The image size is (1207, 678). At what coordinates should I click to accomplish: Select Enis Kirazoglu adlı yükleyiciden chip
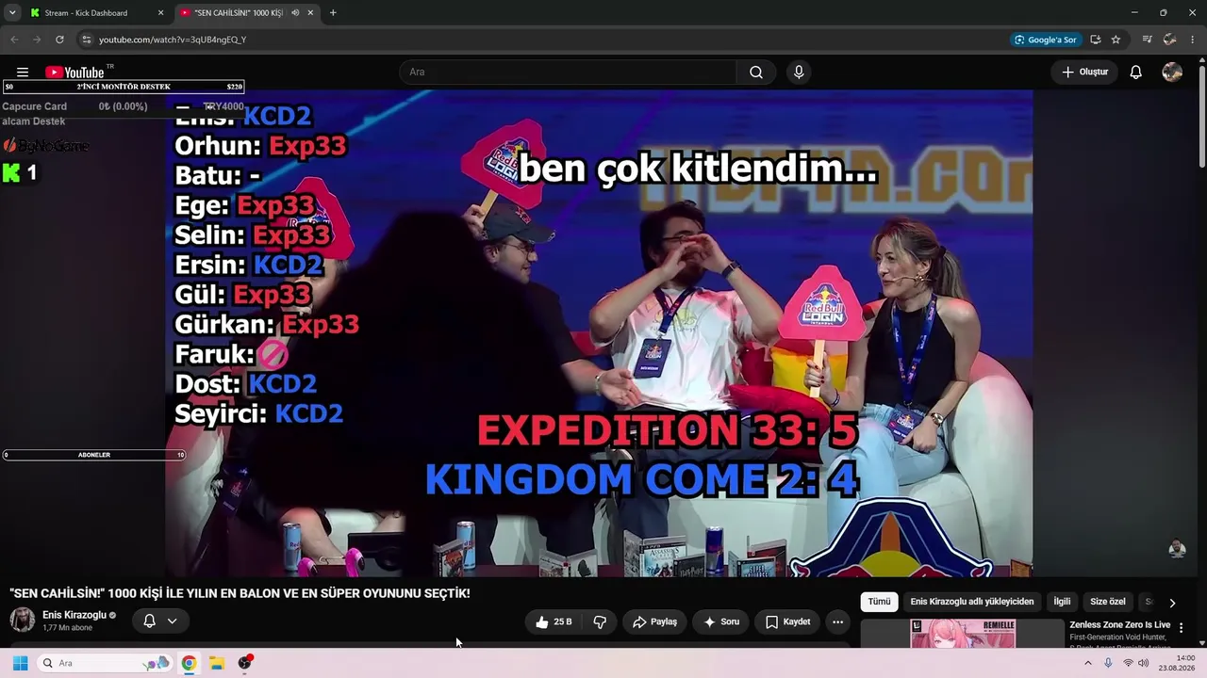[x=972, y=602]
